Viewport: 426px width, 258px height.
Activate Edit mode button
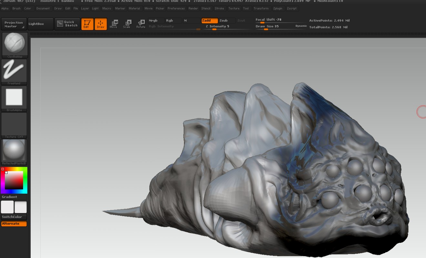pos(87,24)
